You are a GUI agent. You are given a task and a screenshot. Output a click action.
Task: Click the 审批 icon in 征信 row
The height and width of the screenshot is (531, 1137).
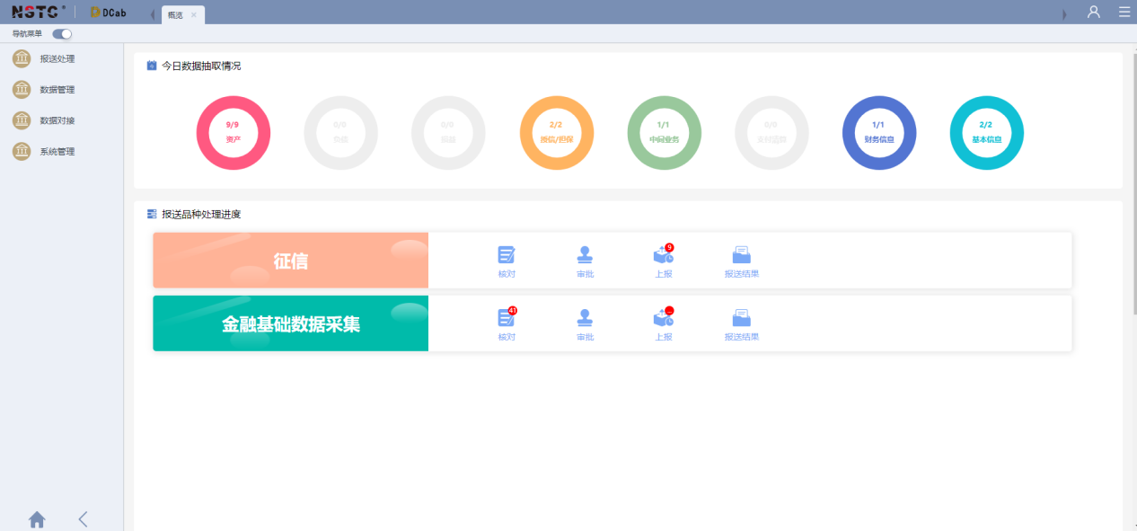(585, 261)
